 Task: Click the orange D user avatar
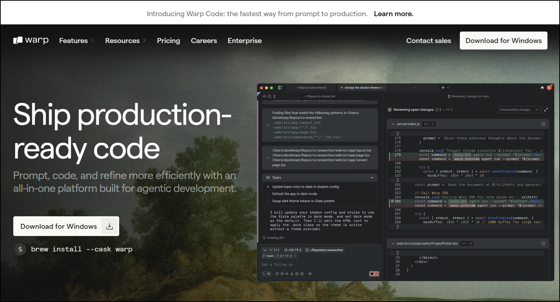pos(549,88)
